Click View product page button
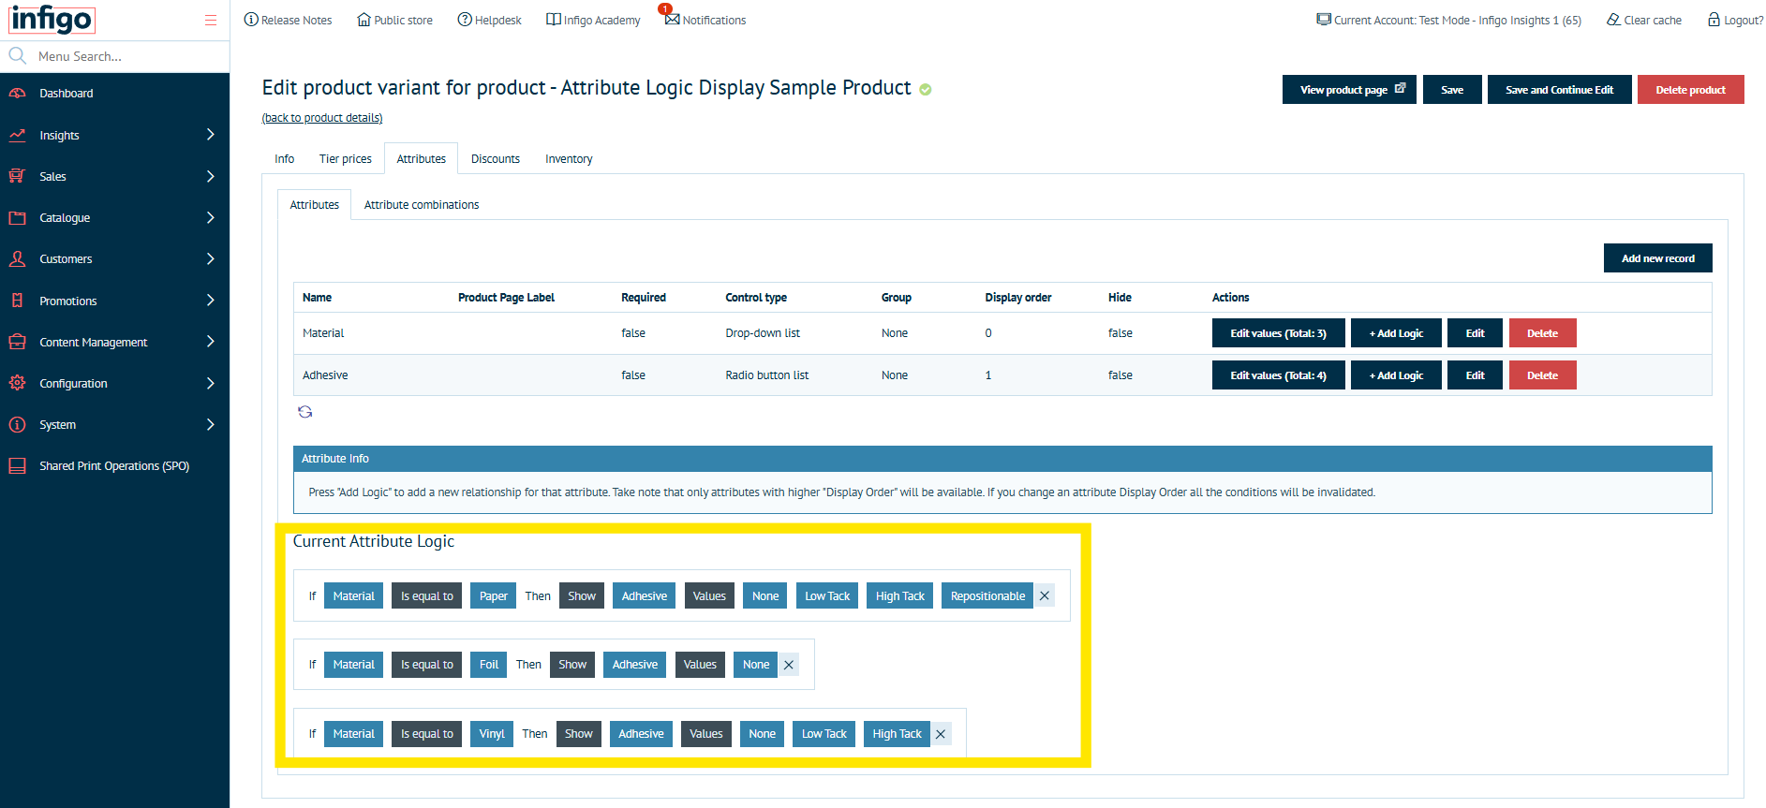The height and width of the screenshot is (808, 1766). coord(1349,90)
